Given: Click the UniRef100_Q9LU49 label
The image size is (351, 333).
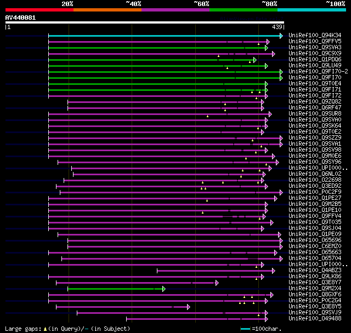Looking at the screenshot, I should coord(315,65).
